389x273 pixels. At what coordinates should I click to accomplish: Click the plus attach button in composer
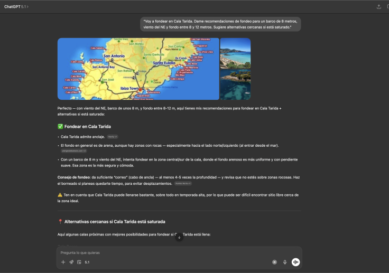coord(63,262)
